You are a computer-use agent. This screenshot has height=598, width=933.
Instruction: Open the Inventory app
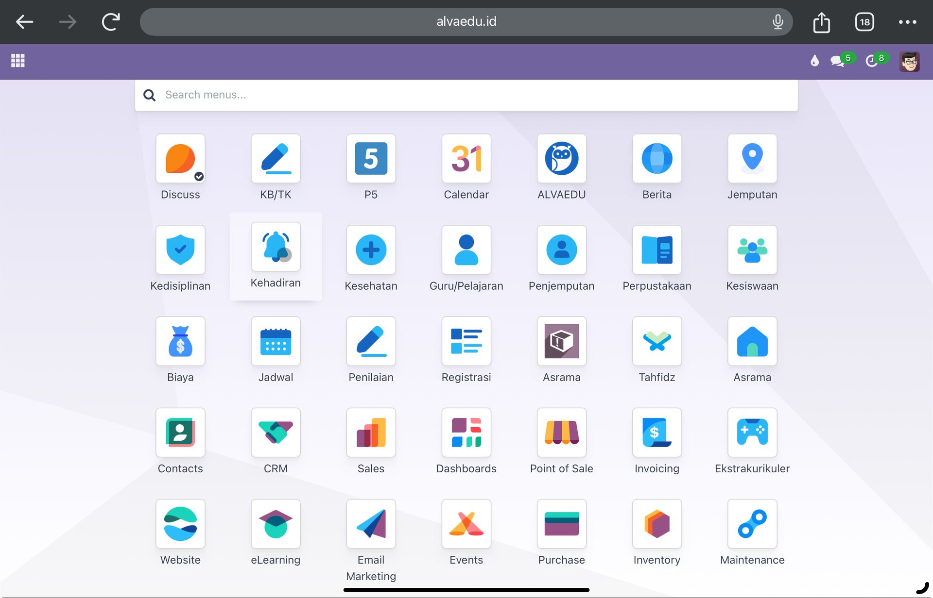point(657,524)
